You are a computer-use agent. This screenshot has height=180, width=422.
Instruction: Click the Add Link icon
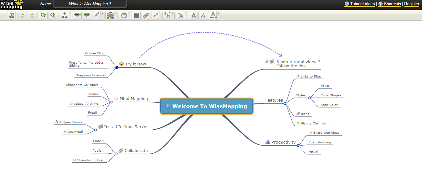pyautogui.click(x=146, y=15)
